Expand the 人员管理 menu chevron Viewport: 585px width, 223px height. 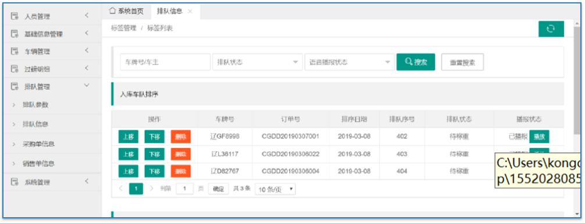tap(87, 16)
